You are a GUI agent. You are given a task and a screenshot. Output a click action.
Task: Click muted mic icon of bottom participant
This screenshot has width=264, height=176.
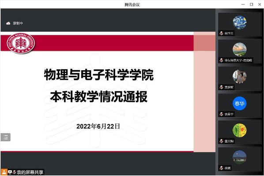pyautogui.click(x=222, y=168)
